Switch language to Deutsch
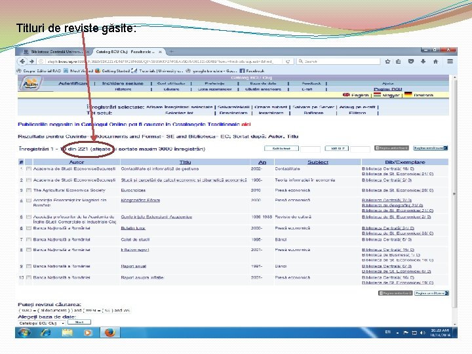Image resolution: width=472 pixels, height=354 pixels. (419, 95)
